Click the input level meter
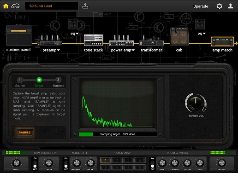 coord(17,153)
